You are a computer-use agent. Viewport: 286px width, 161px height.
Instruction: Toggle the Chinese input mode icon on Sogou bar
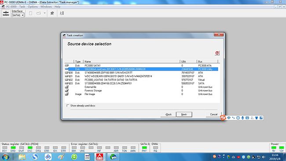point(229,118)
